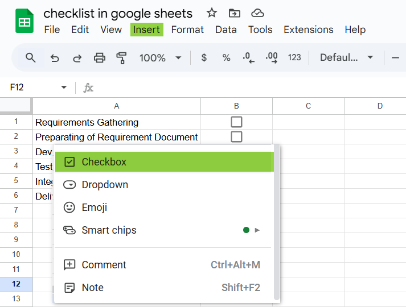Open the Help menu

tap(355, 30)
